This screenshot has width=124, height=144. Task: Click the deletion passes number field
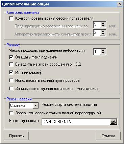pyautogui.click(x=97, y=51)
